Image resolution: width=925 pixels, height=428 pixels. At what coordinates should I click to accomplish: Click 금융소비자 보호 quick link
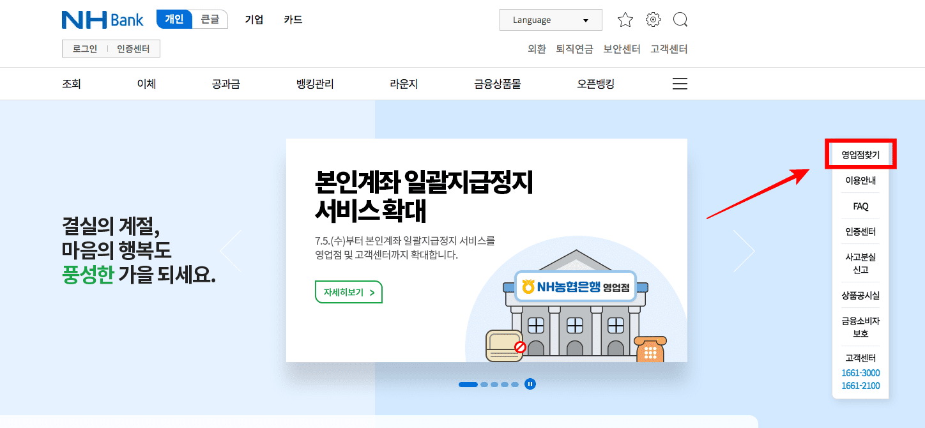click(x=860, y=327)
